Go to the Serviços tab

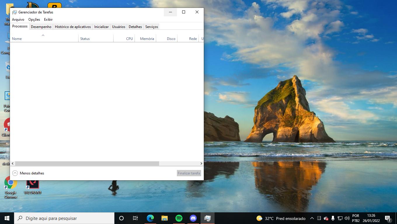pos(152,27)
